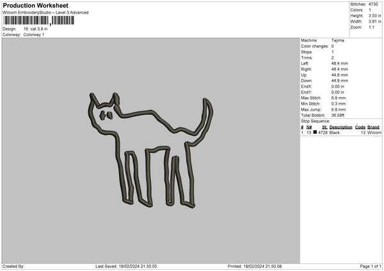Viewport: 384px width, 271px height.
Task: Click the stitch count 4728 in stop sequence
Action: [323, 132]
